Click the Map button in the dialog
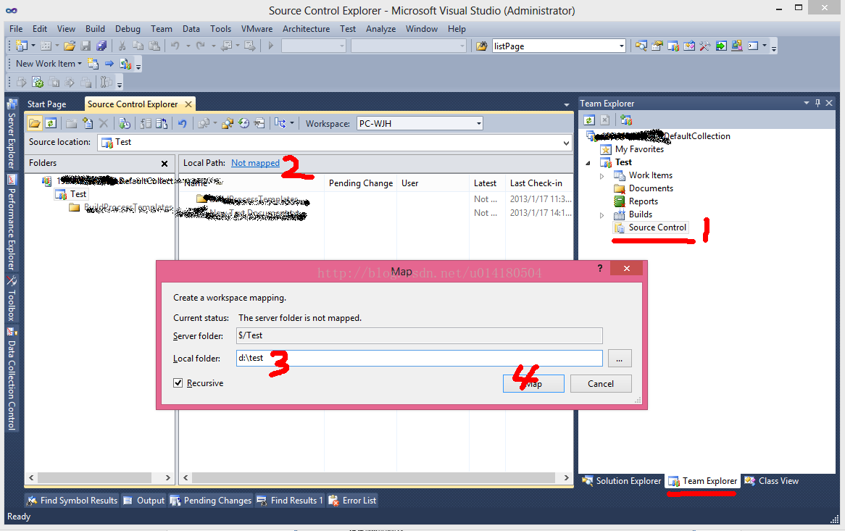Image resolution: width=845 pixels, height=531 pixels. click(x=533, y=383)
